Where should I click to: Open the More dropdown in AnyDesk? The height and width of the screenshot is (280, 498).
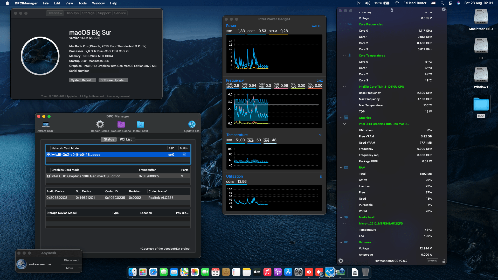tap(72, 268)
